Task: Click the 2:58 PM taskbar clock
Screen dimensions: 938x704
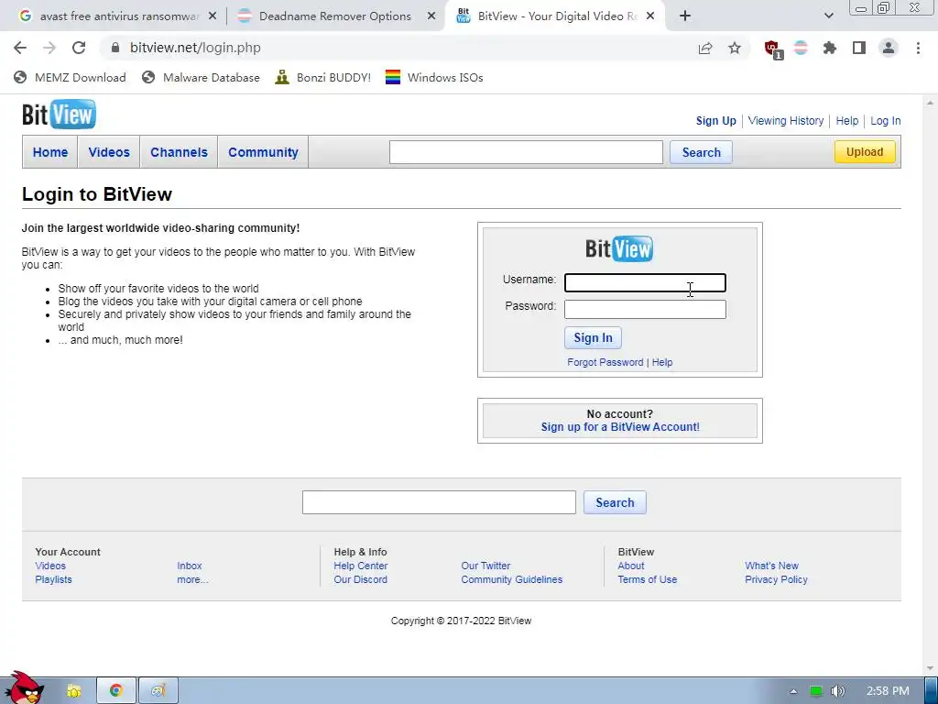Action: 888,691
